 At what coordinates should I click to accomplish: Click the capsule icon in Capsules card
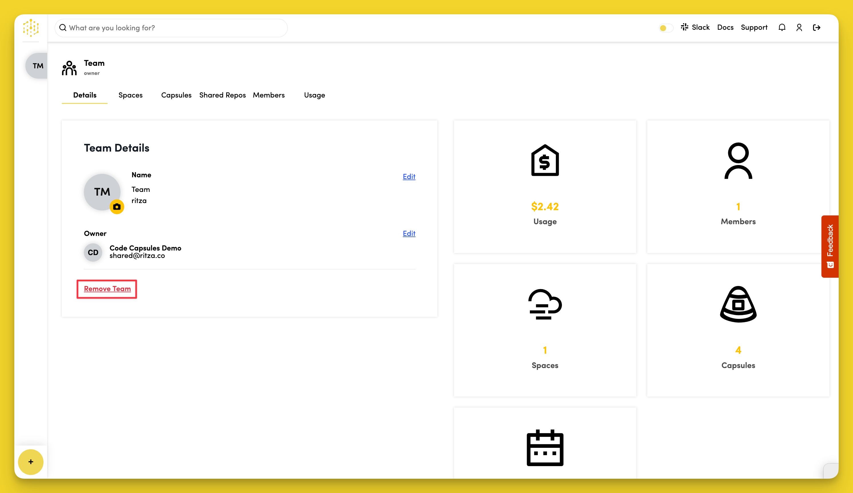tap(738, 304)
